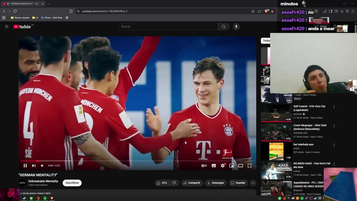
Task: Share page icon in address bar
Action: [259, 11]
